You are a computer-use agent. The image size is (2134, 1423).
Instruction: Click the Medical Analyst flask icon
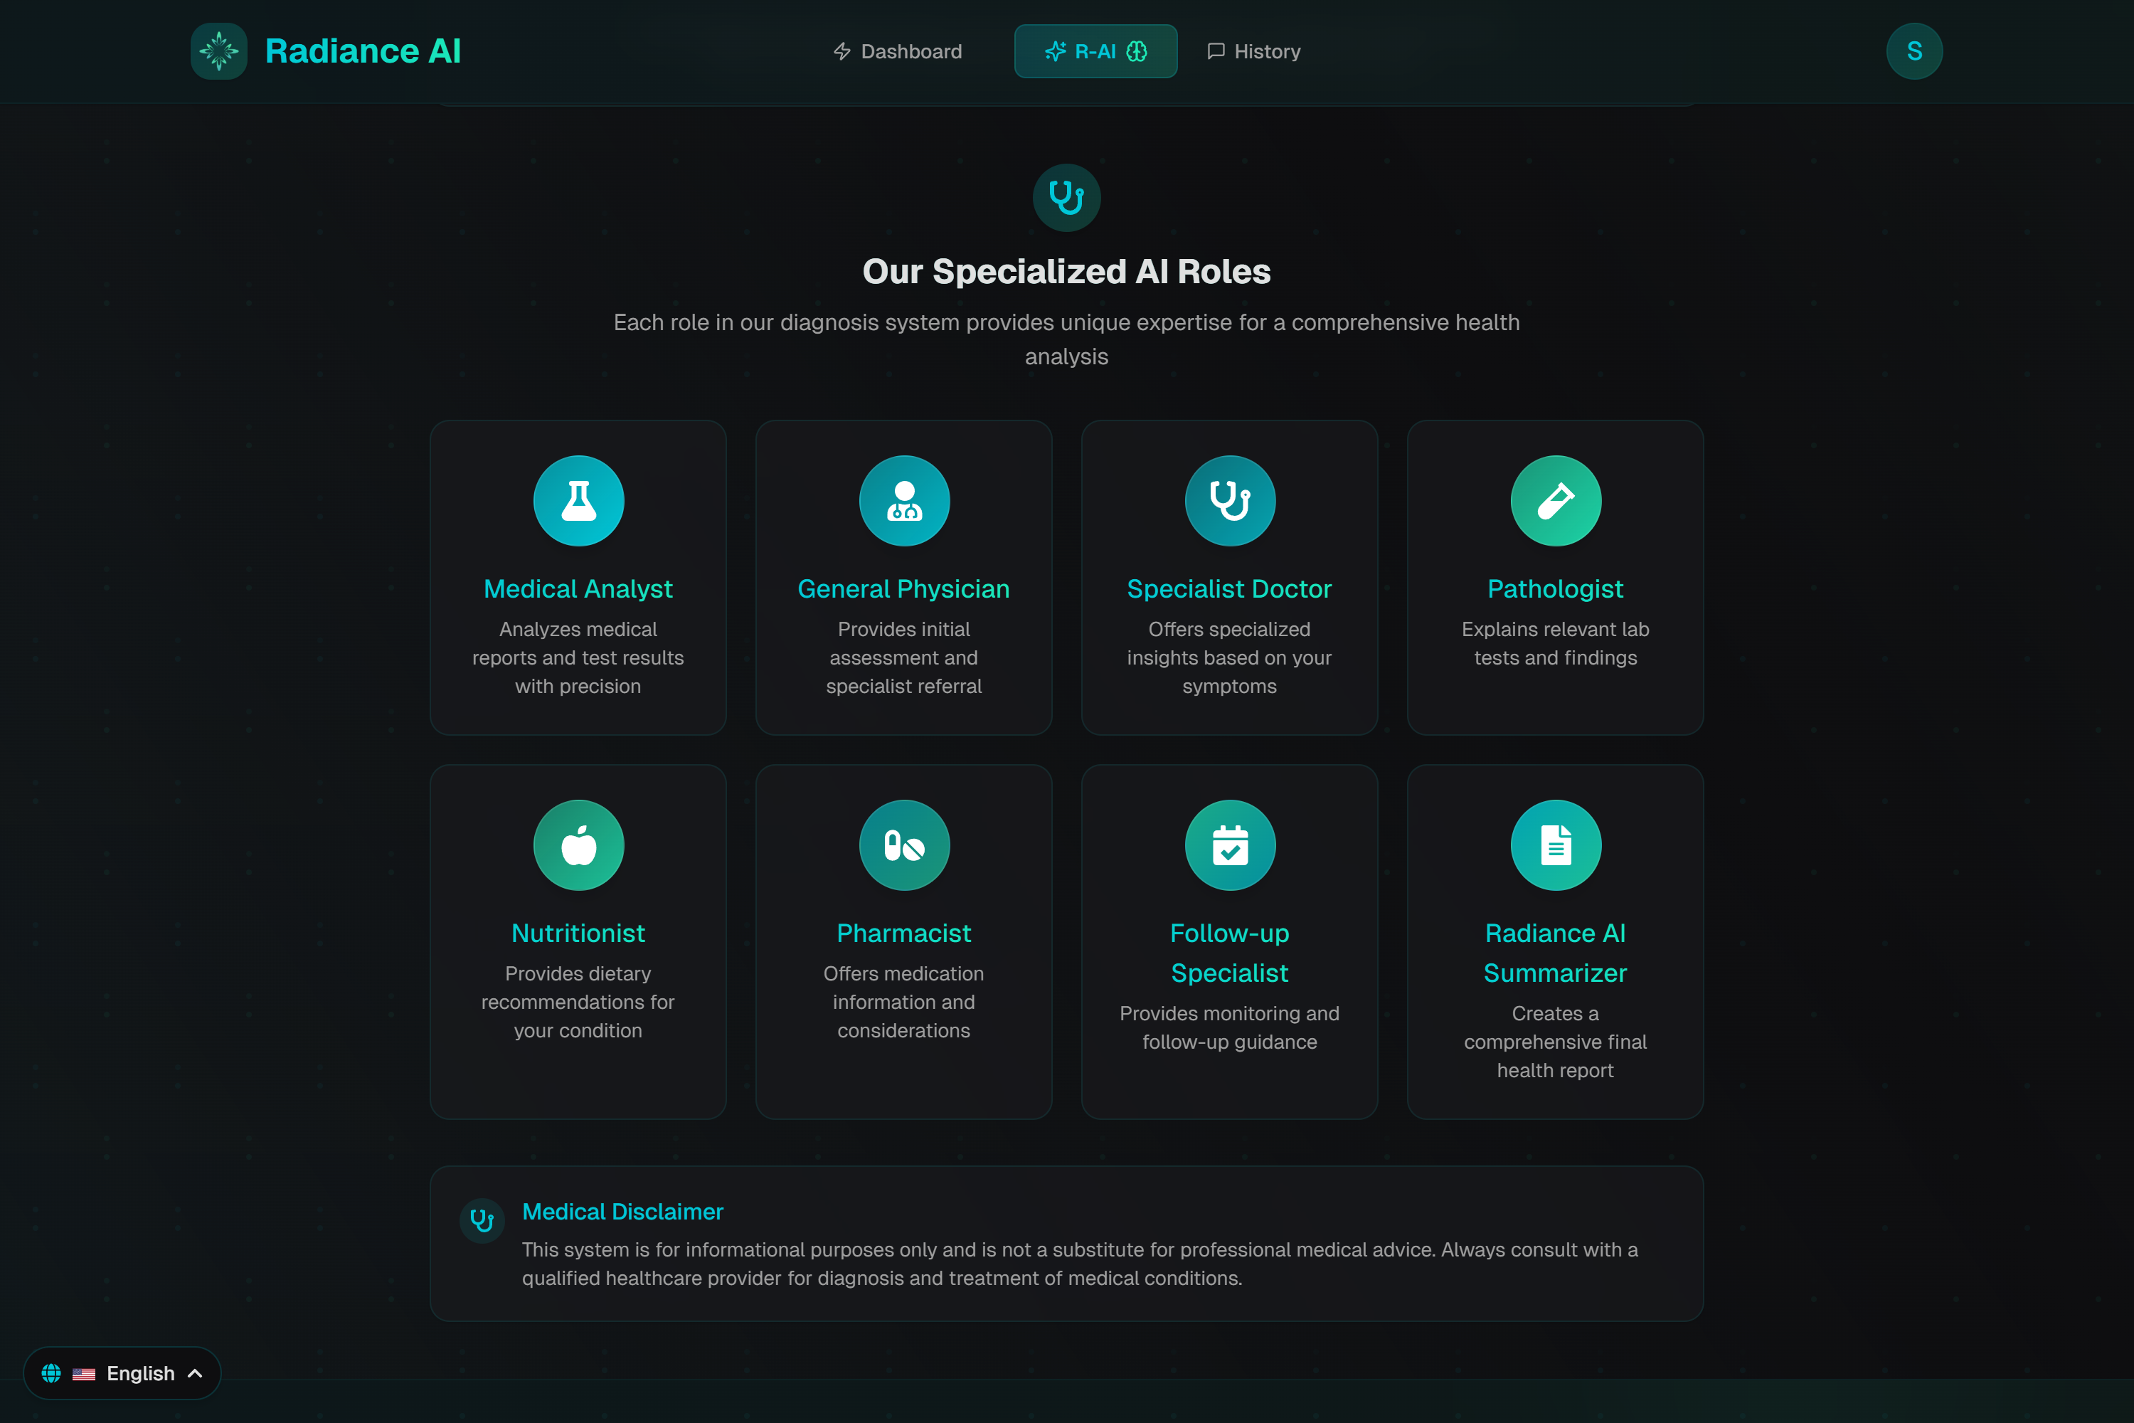click(x=578, y=501)
